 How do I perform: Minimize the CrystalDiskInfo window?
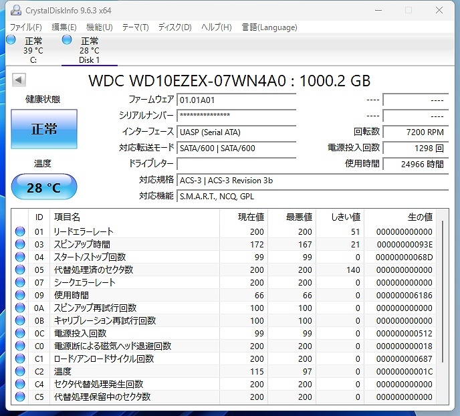pos(378,10)
